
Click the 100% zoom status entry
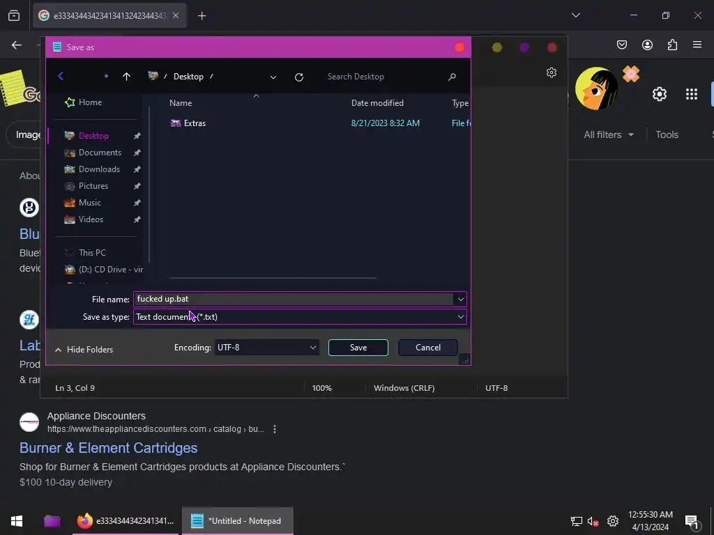[322, 388]
